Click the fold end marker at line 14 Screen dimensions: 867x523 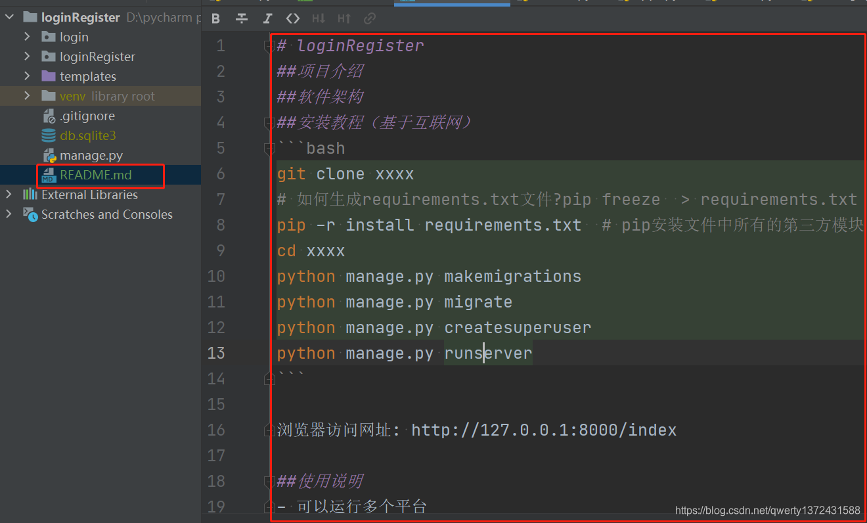click(269, 378)
